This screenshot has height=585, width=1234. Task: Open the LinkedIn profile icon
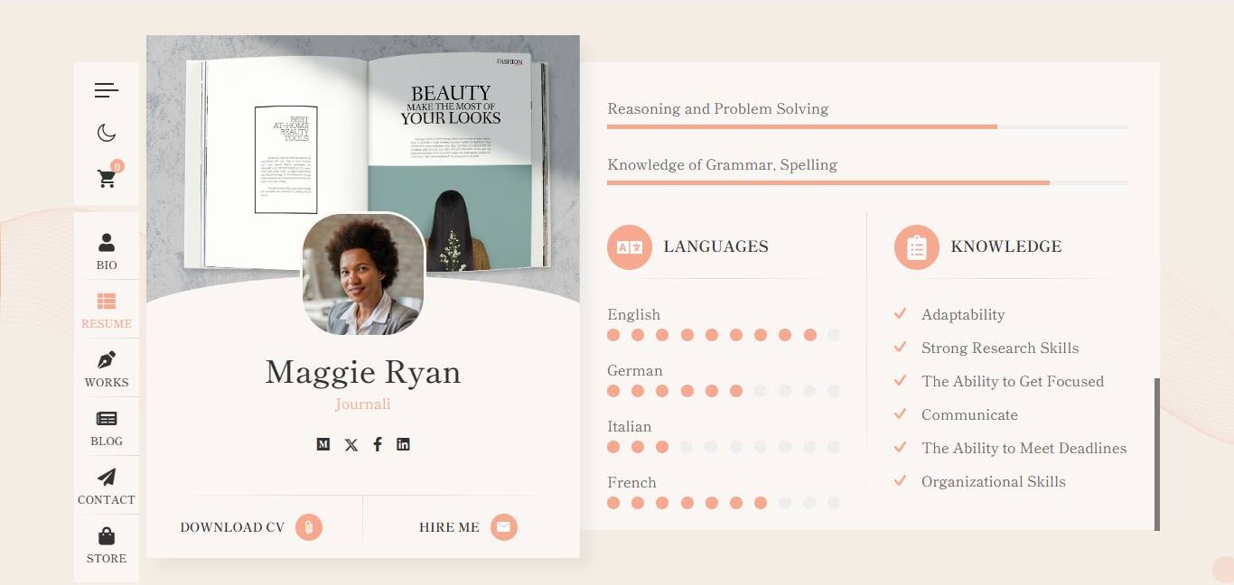403,444
